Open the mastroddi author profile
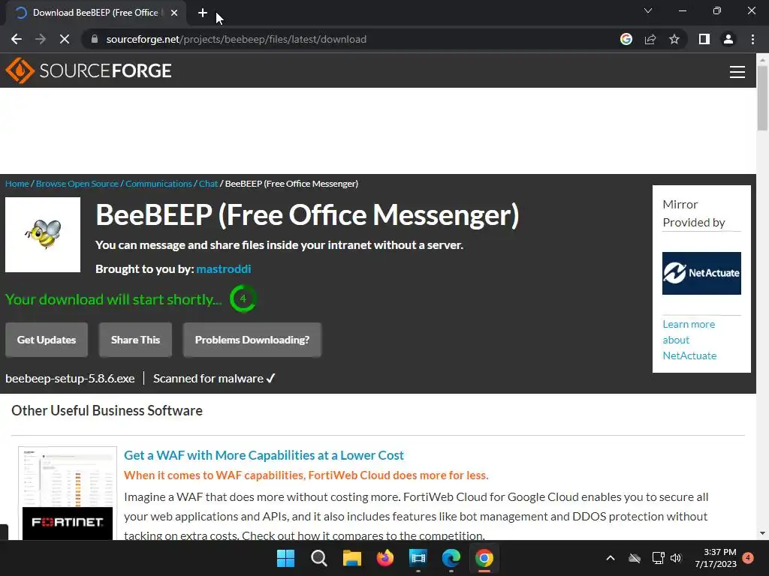 point(224,269)
